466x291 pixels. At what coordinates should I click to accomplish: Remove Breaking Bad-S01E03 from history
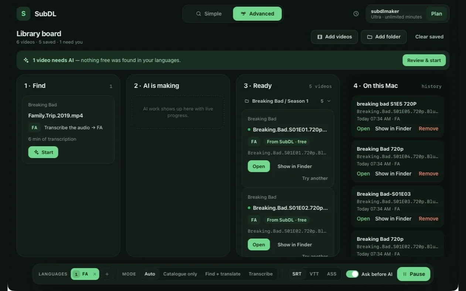click(428, 219)
